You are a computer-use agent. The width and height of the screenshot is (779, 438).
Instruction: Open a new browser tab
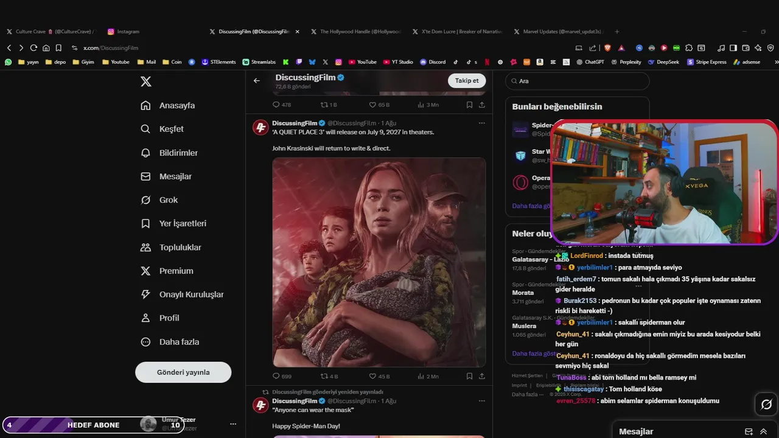tap(617, 32)
